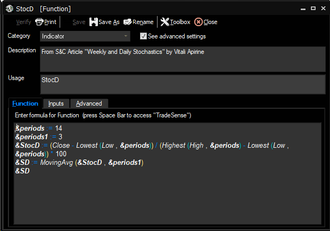The width and height of the screenshot is (330, 231).
Task: Click into the Description text field
Action: pos(182,59)
